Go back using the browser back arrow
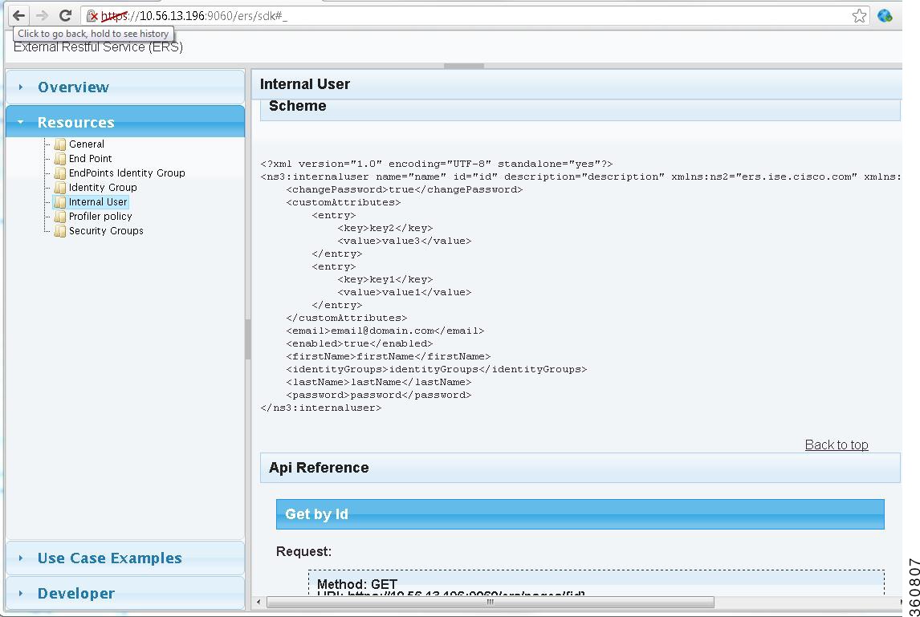Screen dimensions: 920x617 pyautogui.click(x=18, y=15)
